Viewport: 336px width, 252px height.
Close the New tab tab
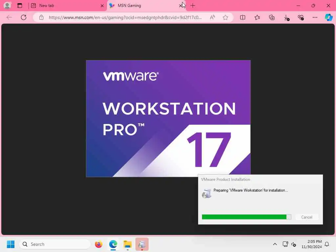[x=102, y=6]
